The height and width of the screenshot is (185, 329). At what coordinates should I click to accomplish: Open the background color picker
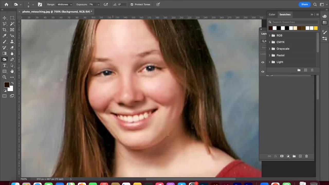pos(11,89)
